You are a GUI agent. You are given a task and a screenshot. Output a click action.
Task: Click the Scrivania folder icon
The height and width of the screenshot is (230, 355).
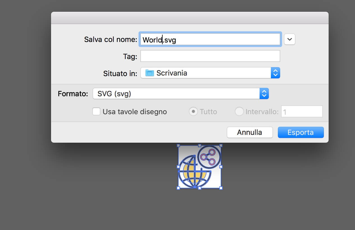[150, 73]
